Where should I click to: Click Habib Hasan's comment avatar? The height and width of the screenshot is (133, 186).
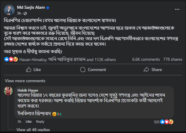click(8, 91)
